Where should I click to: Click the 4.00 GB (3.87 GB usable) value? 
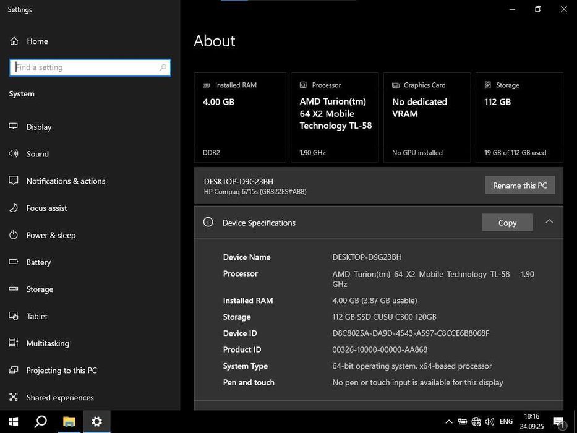[x=375, y=301]
